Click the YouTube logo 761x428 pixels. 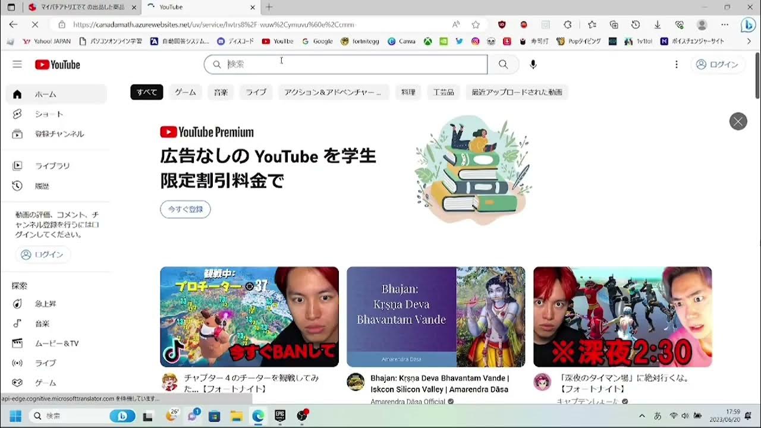click(57, 64)
